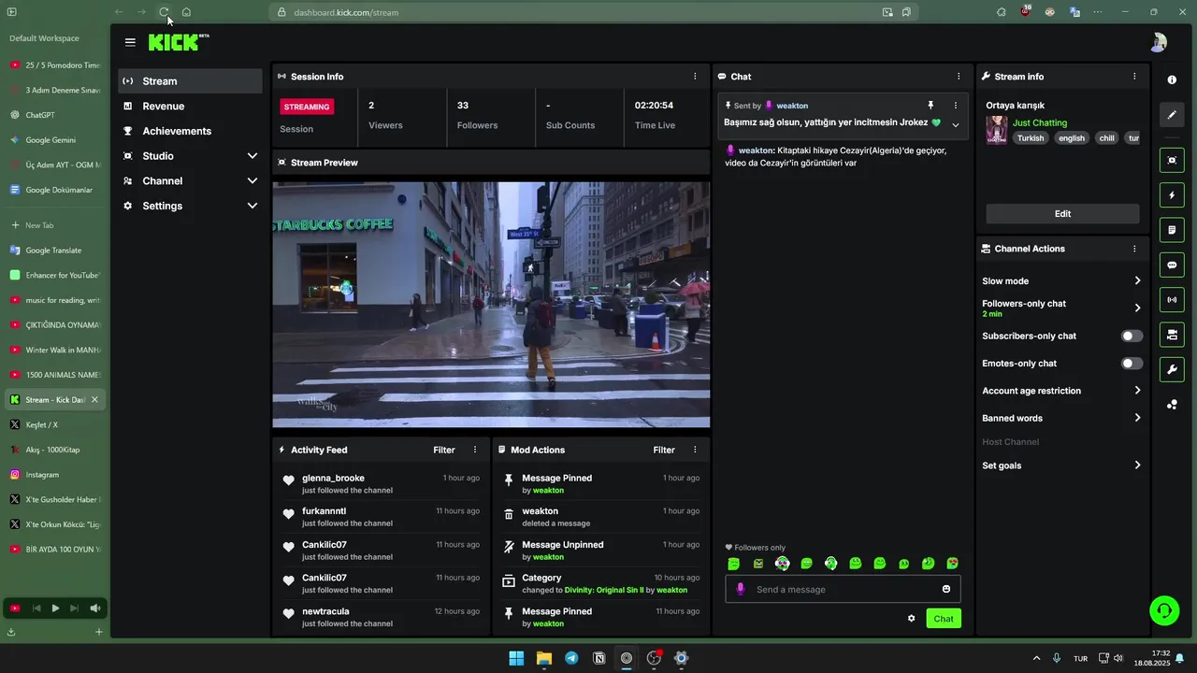Open Banned words settings
The width and height of the screenshot is (1197, 673).
click(x=1061, y=418)
